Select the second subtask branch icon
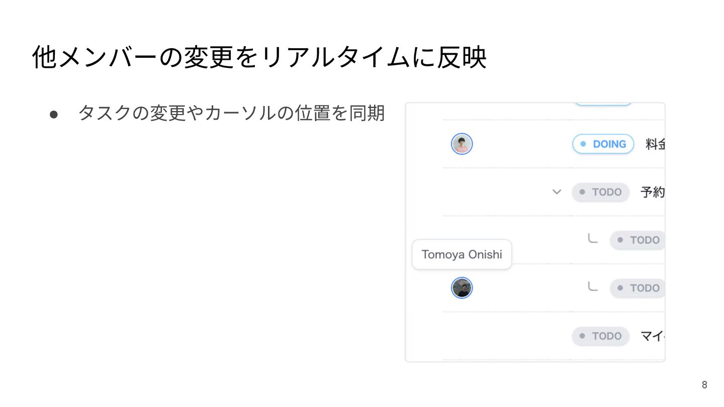This screenshot has width=724, height=407. pos(593,287)
